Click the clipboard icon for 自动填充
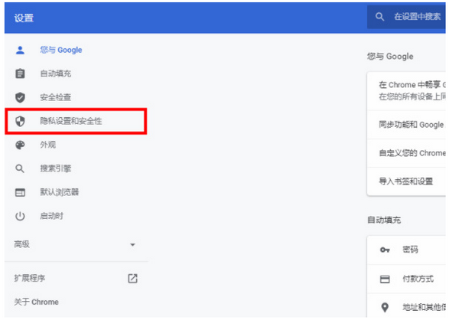 pyautogui.click(x=21, y=74)
